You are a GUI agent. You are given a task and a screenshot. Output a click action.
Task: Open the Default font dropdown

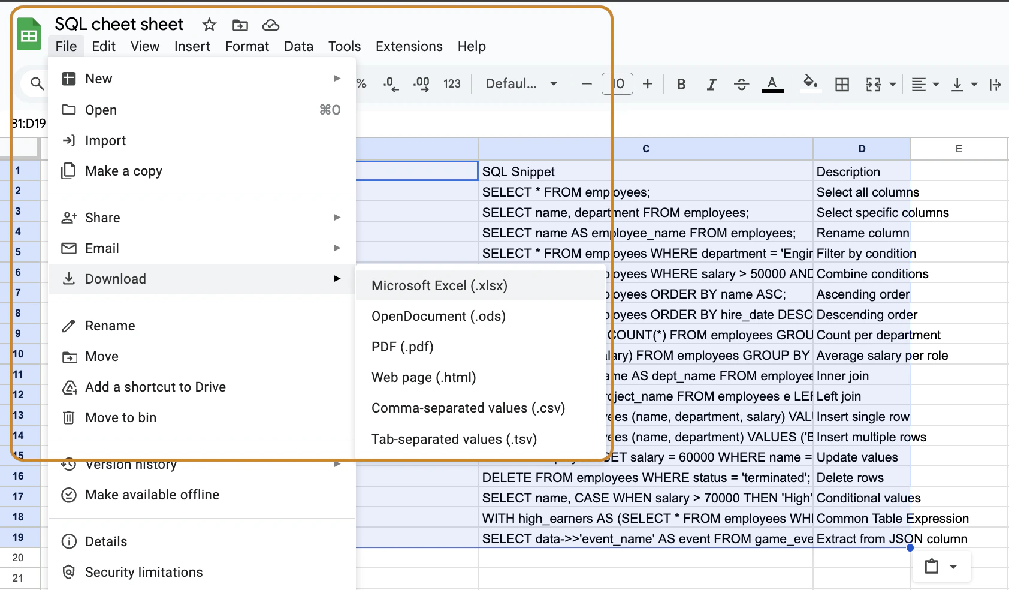tap(521, 84)
